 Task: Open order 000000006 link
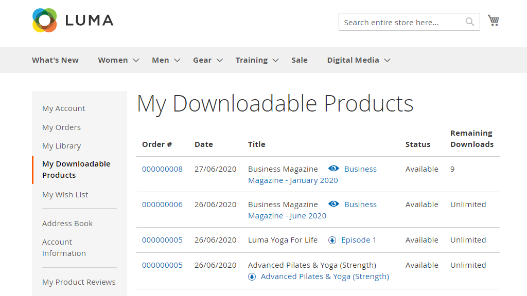pyautogui.click(x=162, y=205)
